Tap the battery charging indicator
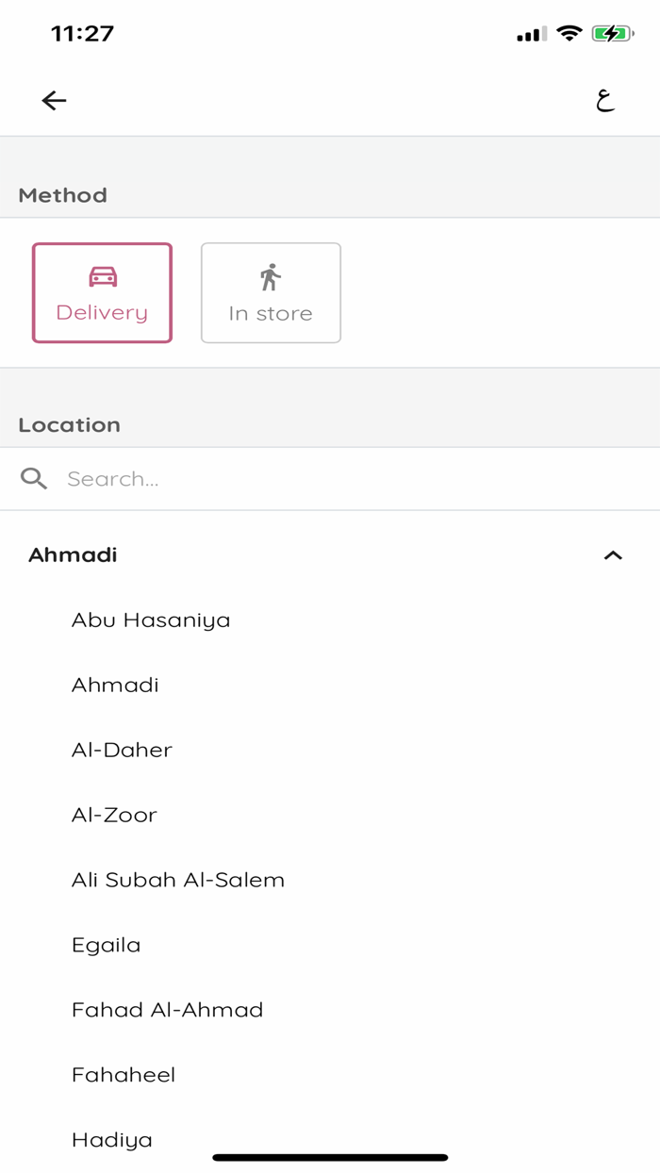The width and height of the screenshot is (660, 1173). (x=611, y=33)
